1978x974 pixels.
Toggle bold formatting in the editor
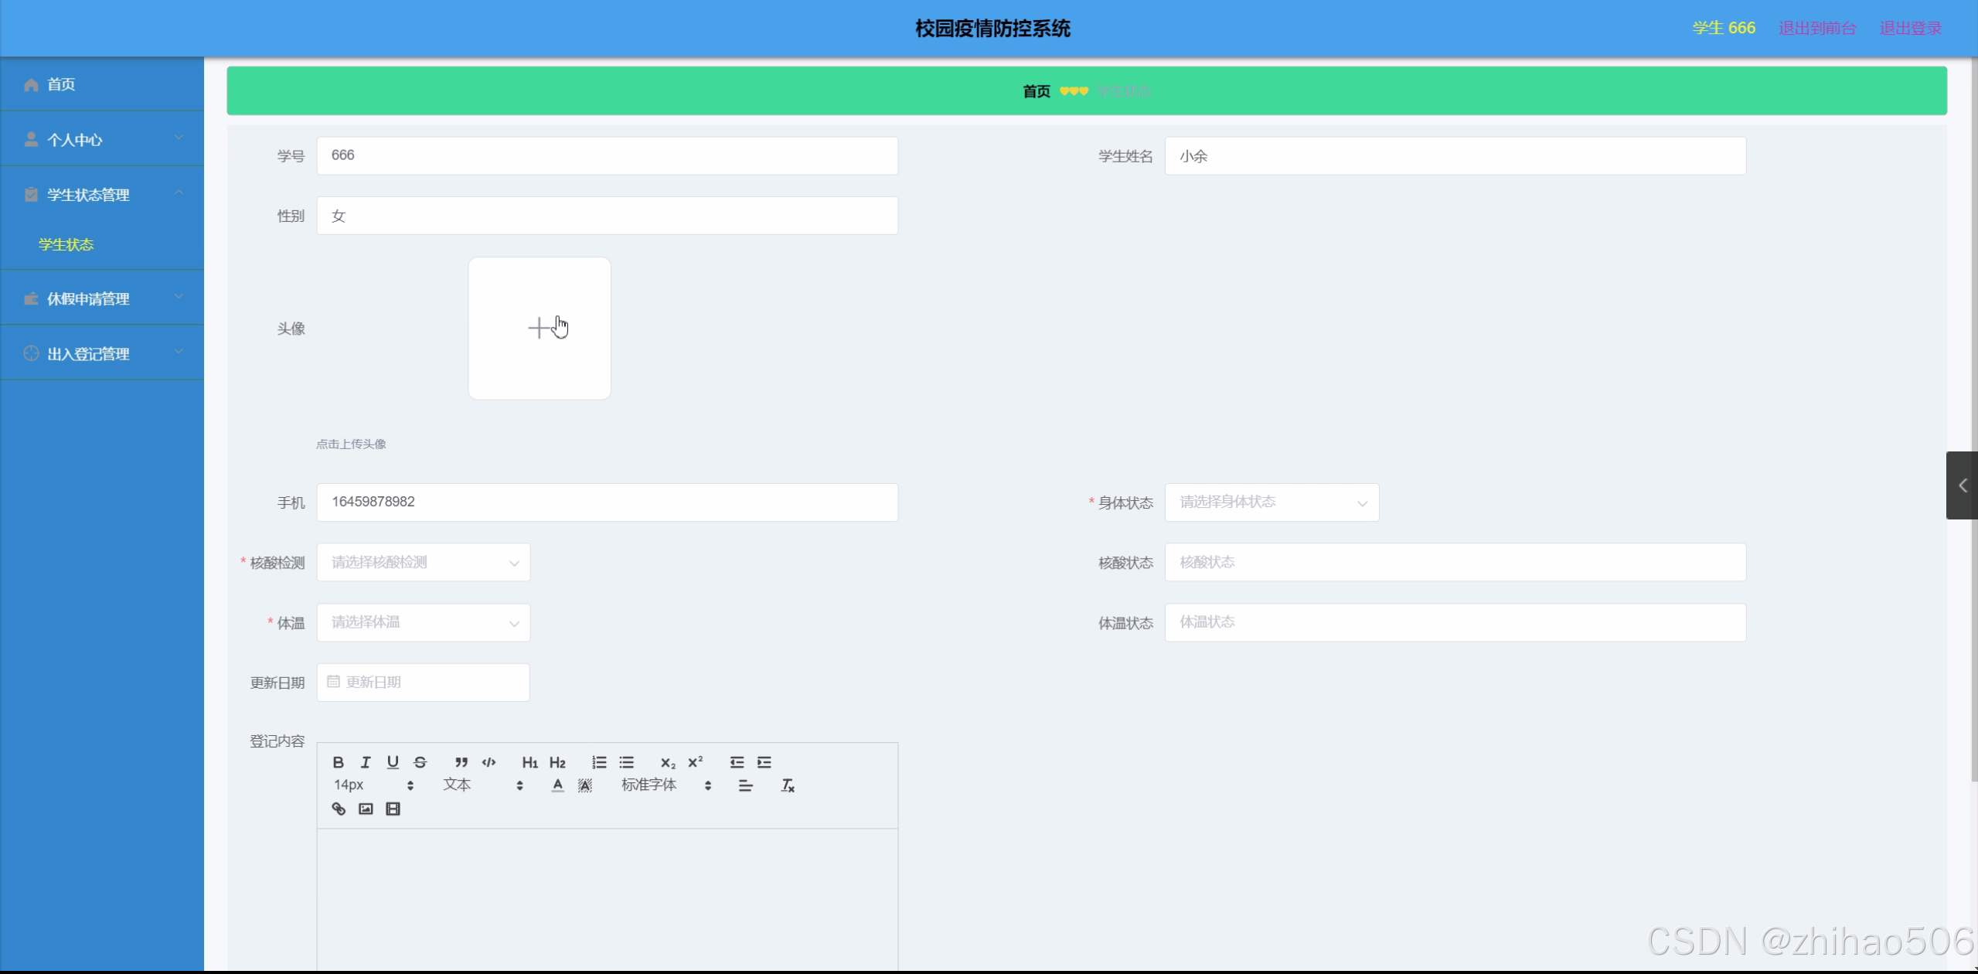click(x=338, y=762)
